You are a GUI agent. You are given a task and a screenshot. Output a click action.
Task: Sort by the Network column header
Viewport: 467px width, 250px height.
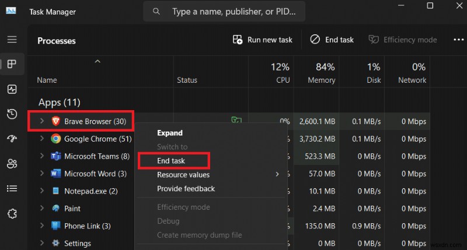click(412, 80)
